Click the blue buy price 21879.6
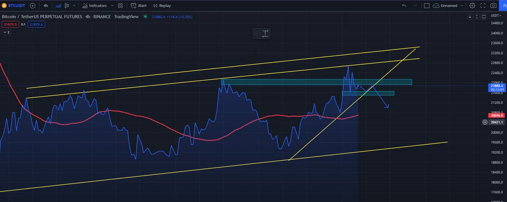Viewport: 507px width, 202px height. pyautogui.click(x=36, y=25)
